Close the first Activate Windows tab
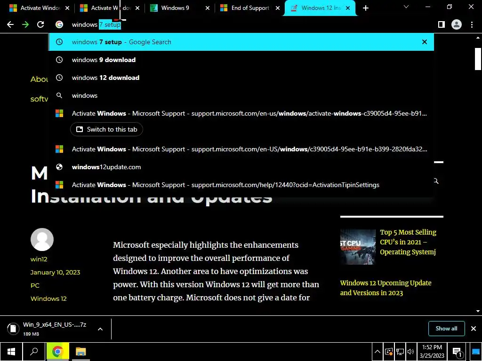482x361 pixels. (67, 8)
